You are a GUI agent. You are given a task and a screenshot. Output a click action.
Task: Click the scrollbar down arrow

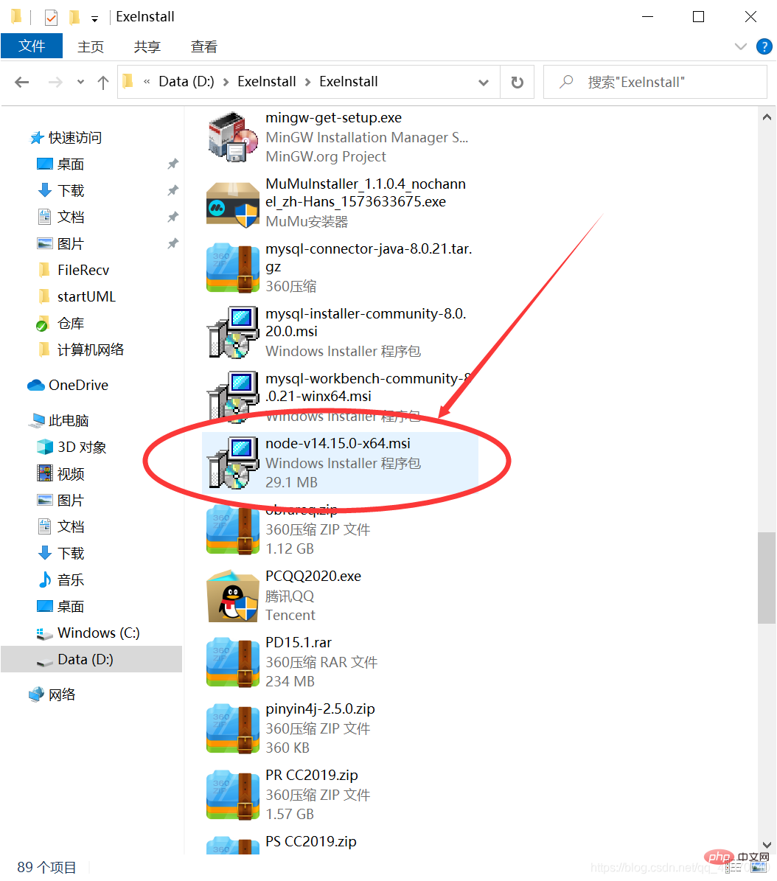(767, 844)
